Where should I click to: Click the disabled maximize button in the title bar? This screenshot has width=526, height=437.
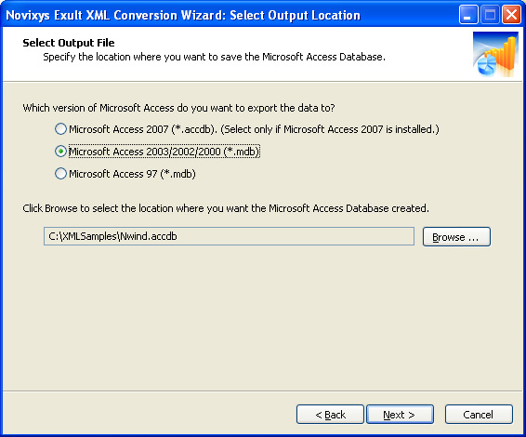point(490,15)
